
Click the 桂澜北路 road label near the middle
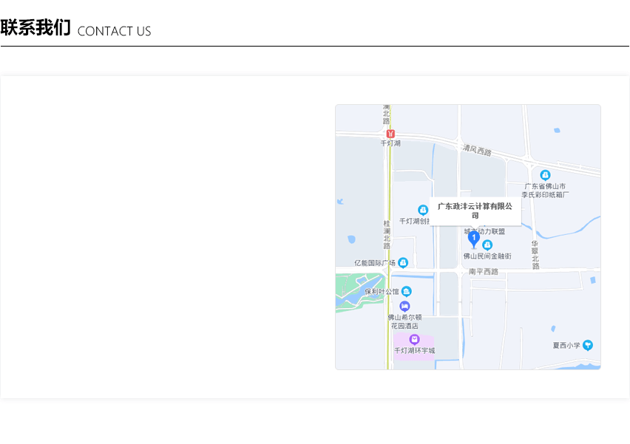point(387,234)
